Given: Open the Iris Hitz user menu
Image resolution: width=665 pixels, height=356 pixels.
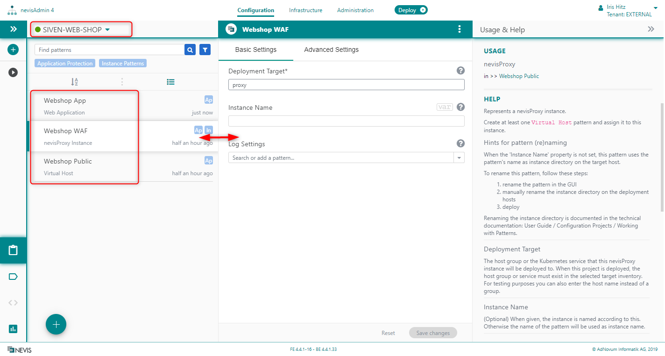Looking at the screenshot, I should tap(628, 11).
